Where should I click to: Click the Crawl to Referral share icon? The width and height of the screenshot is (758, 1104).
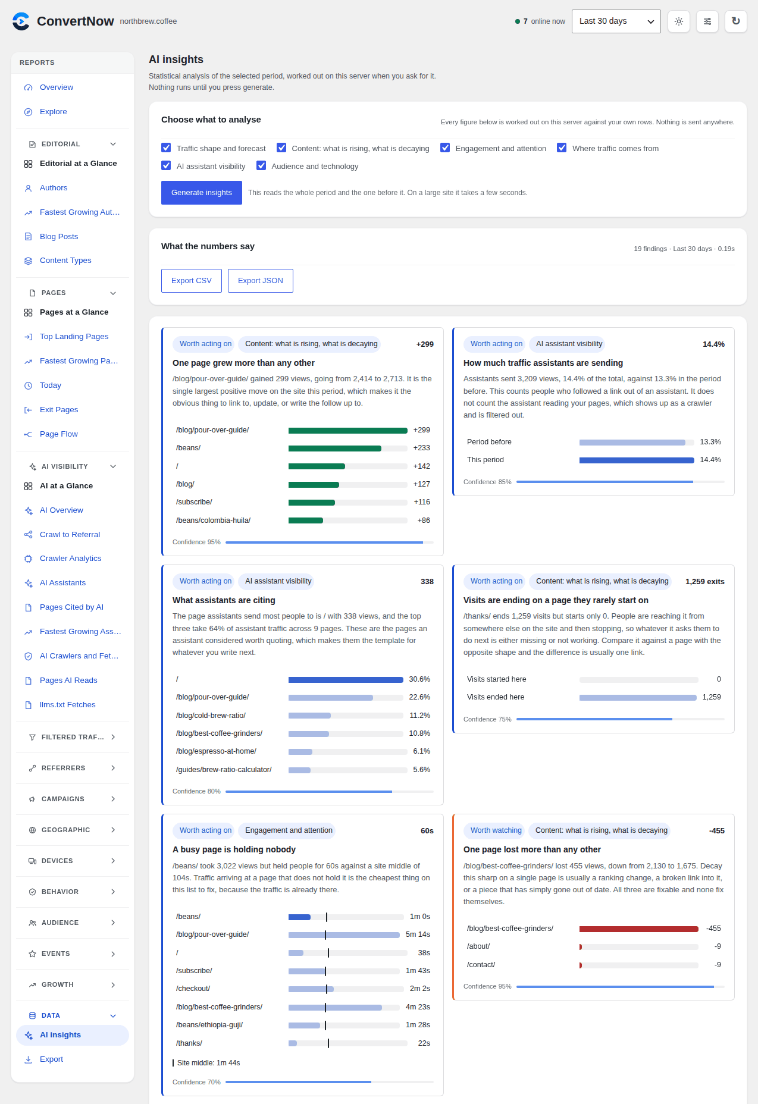tap(28, 535)
